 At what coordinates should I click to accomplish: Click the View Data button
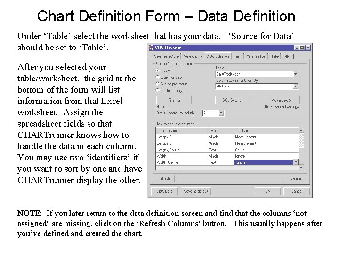(164, 191)
